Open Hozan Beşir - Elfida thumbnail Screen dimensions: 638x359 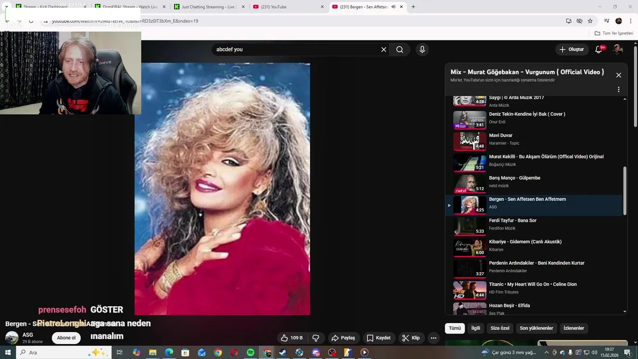(470, 309)
